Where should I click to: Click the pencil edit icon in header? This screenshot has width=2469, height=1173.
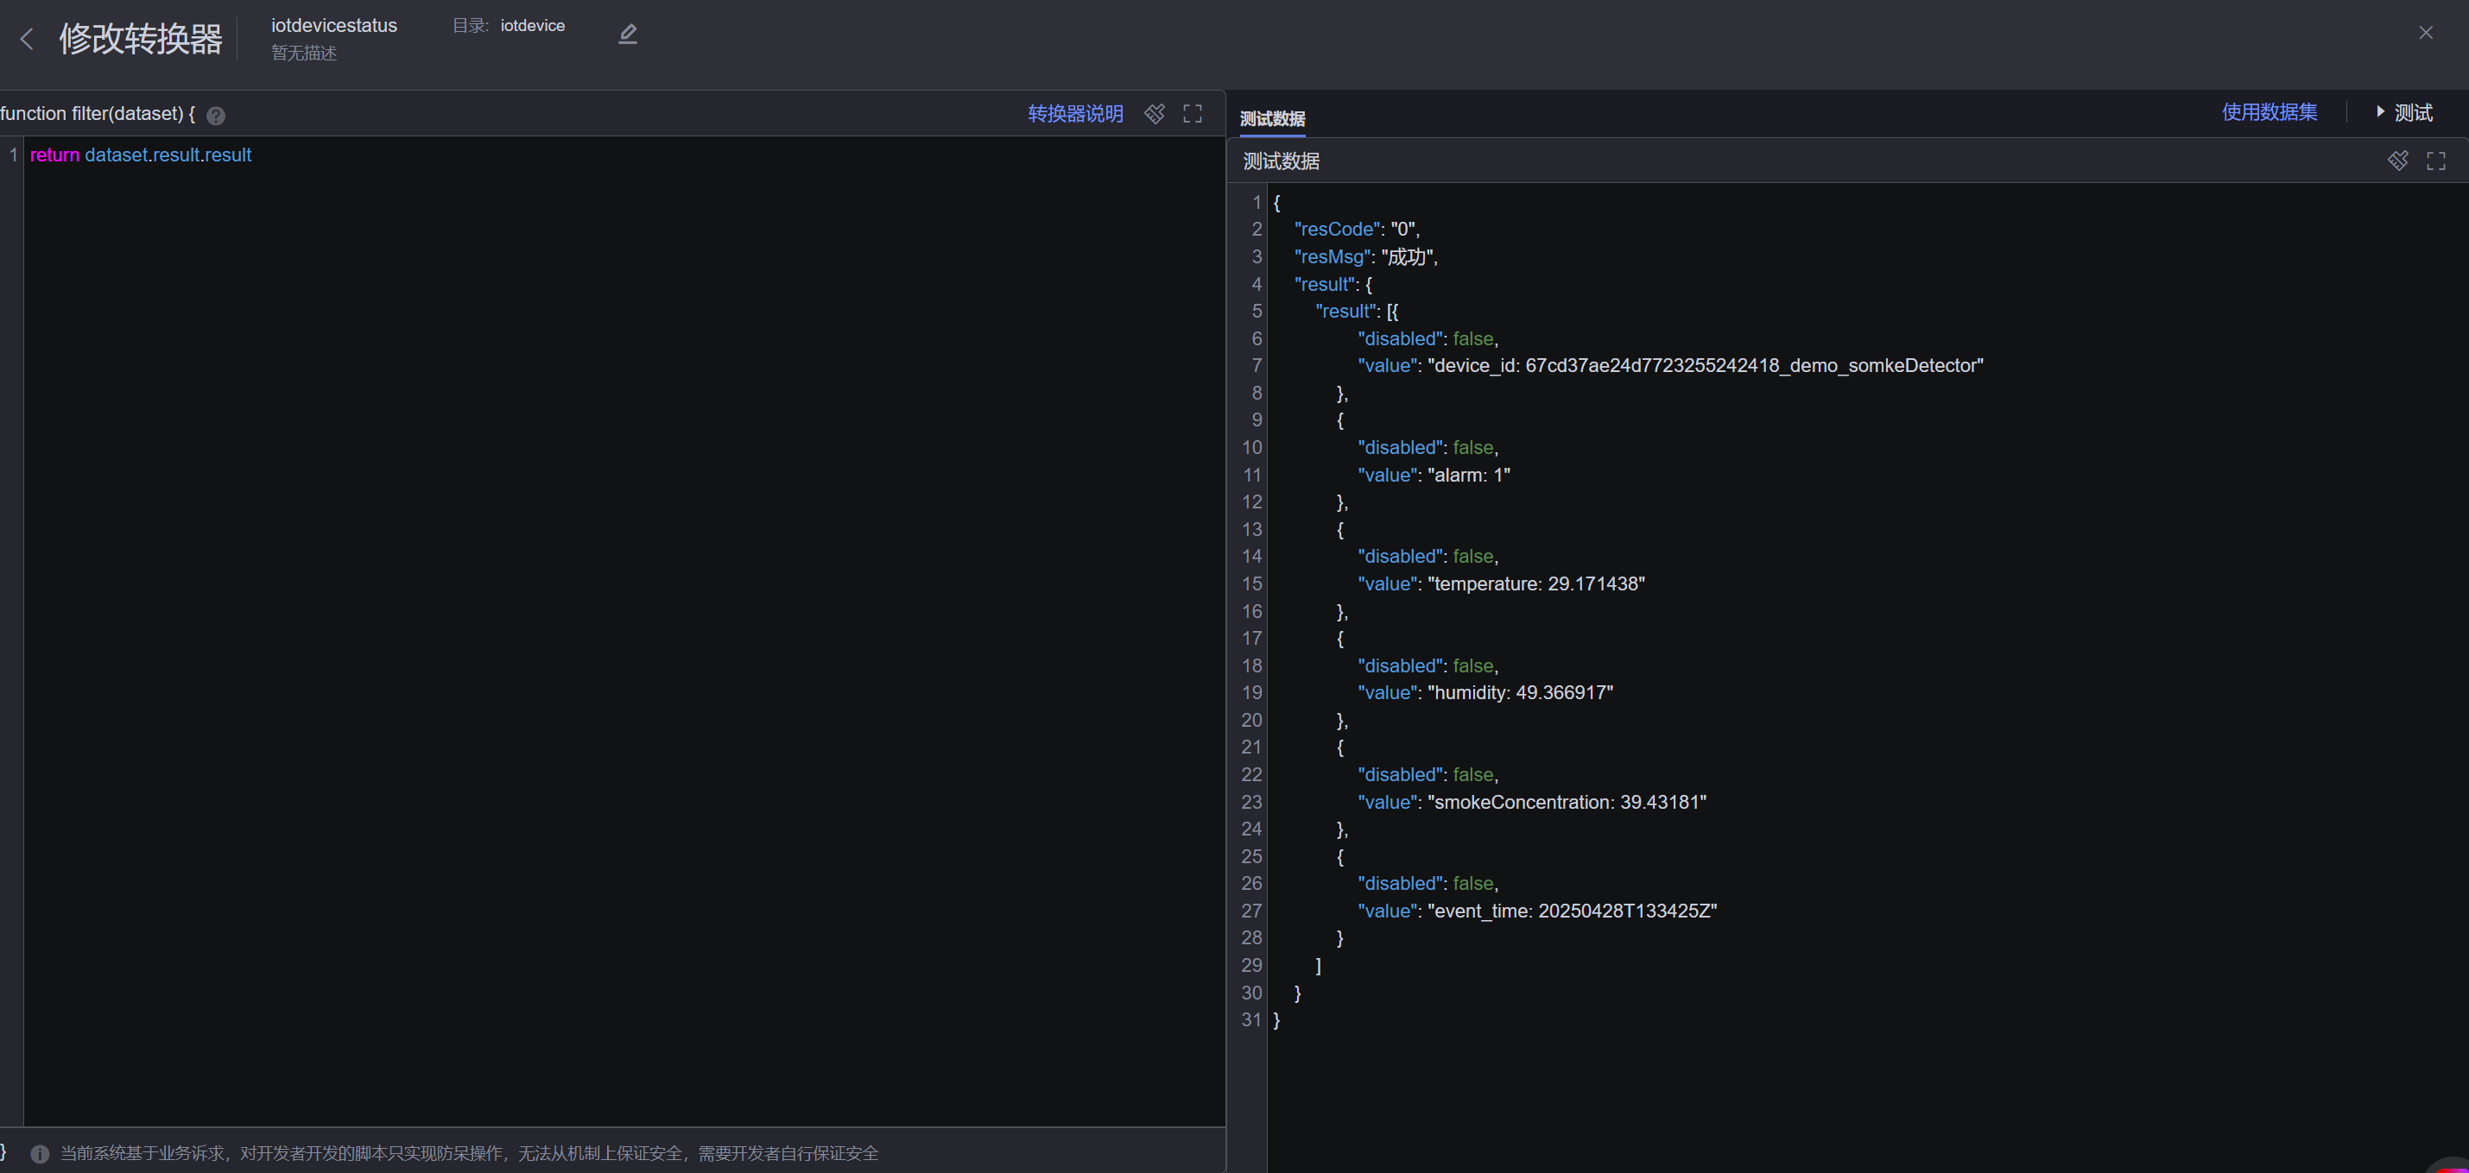[x=628, y=35]
